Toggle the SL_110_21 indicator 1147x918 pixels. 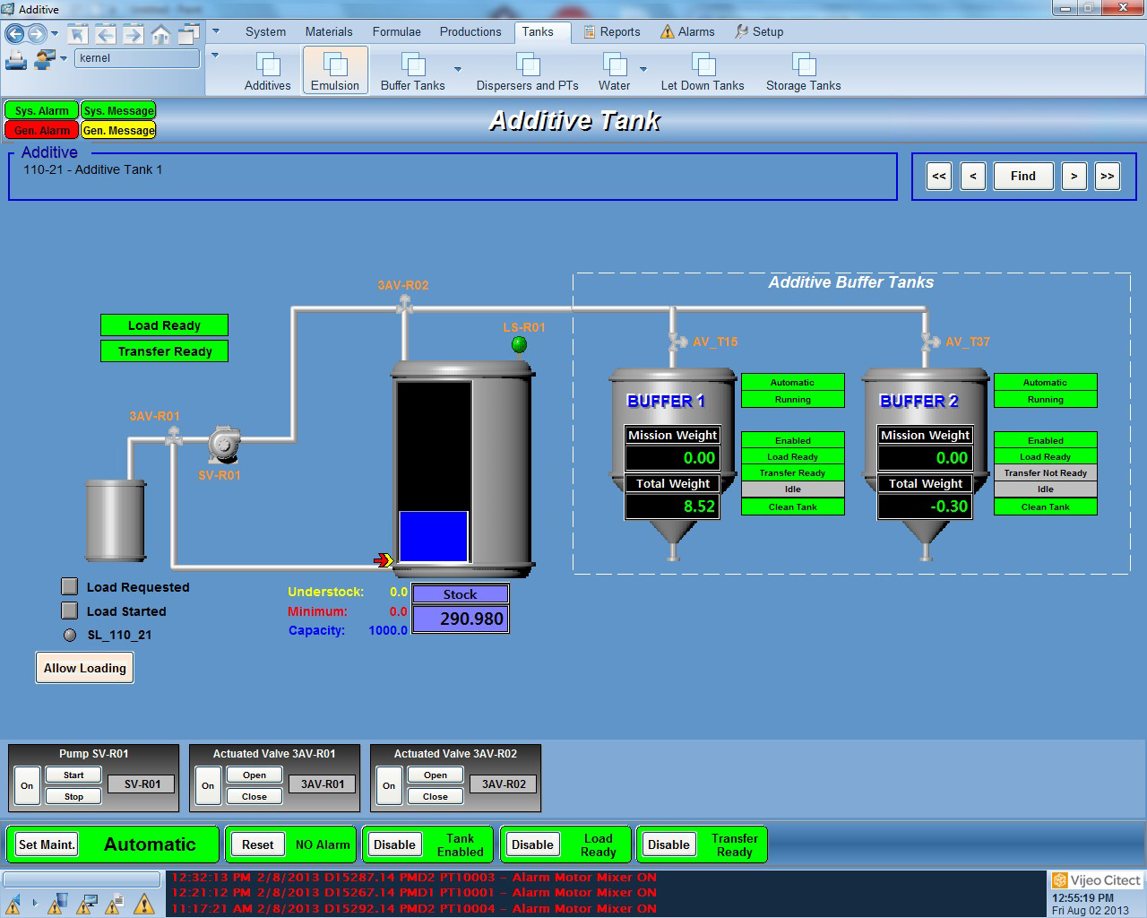tap(70, 635)
